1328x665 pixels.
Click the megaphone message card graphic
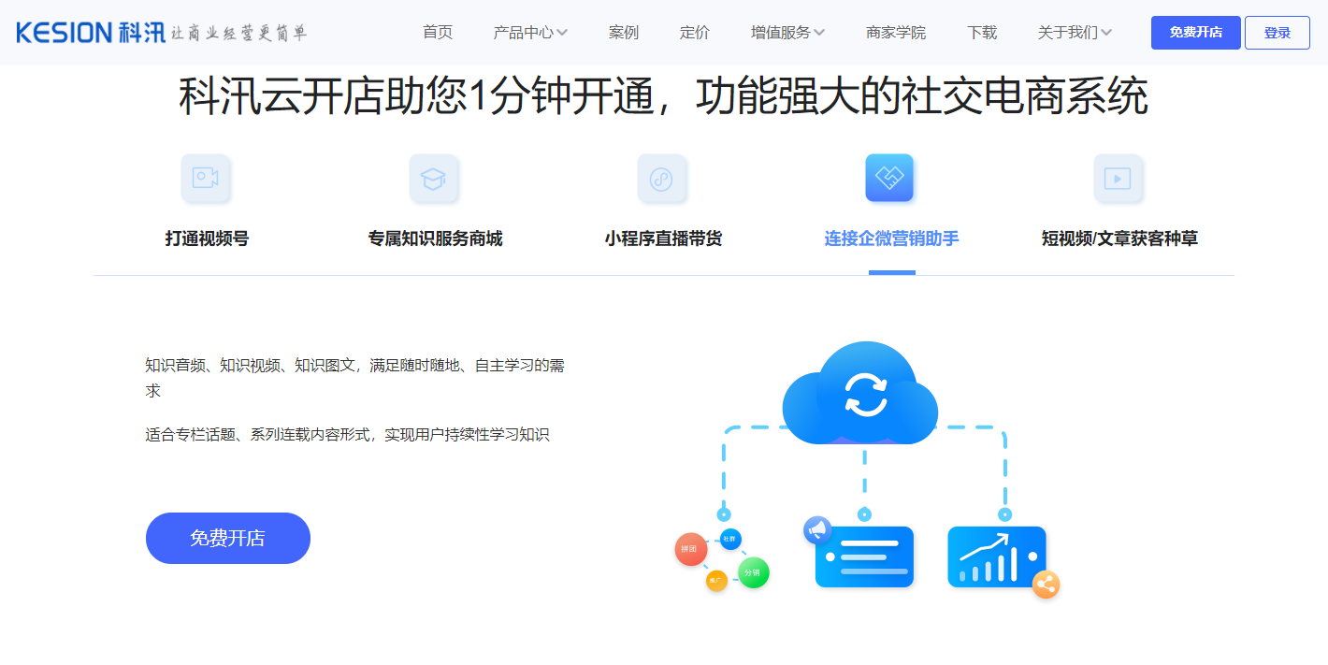click(x=859, y=553)
